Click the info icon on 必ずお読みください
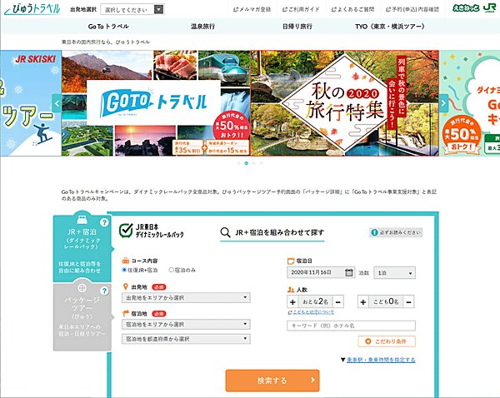The height and width of the screenshot is (398, 500). click(374, 232)
